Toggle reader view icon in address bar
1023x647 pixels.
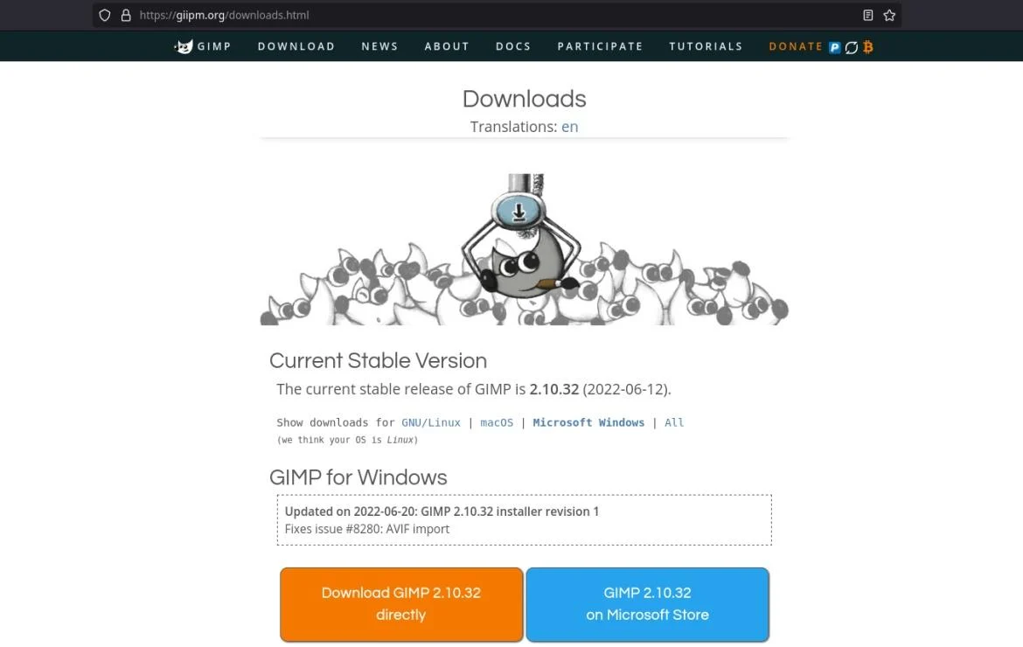click(x=867, y=15)
